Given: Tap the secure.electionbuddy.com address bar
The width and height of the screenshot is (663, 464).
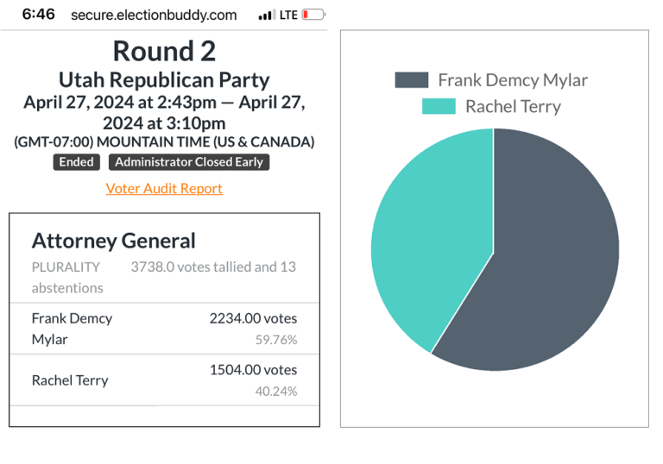Looking at the screenshot, I should pos(154,16).
